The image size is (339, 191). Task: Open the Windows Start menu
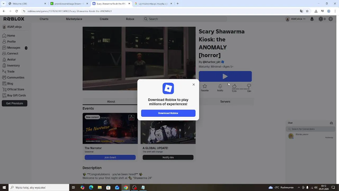pyautogui.click(x=4, y=188)
